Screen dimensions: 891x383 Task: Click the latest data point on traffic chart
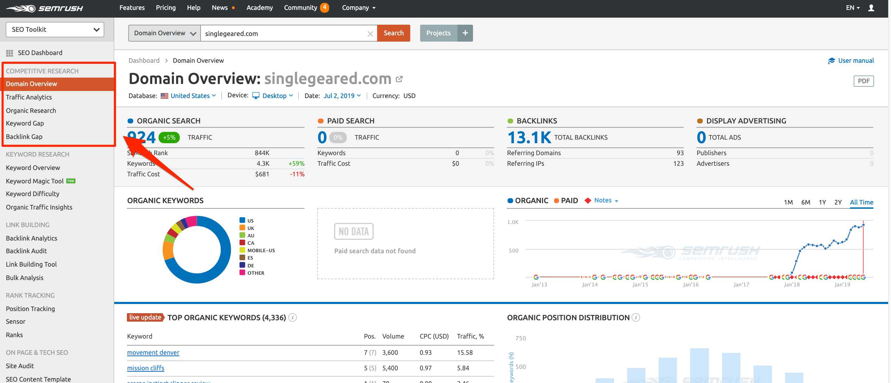(863, 225)
